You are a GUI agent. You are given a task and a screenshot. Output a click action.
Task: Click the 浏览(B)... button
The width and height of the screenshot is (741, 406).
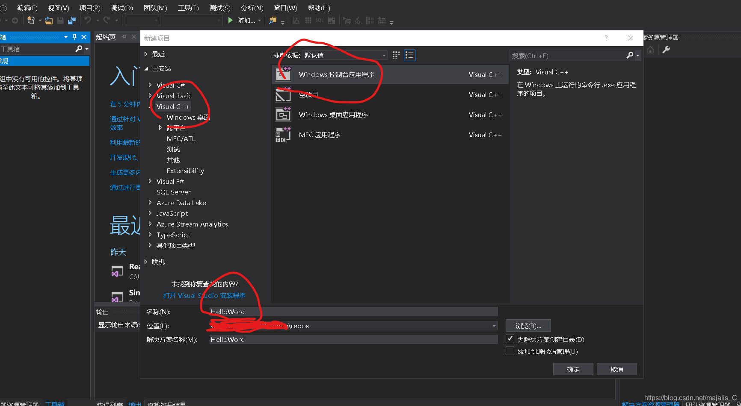point(528,326)
